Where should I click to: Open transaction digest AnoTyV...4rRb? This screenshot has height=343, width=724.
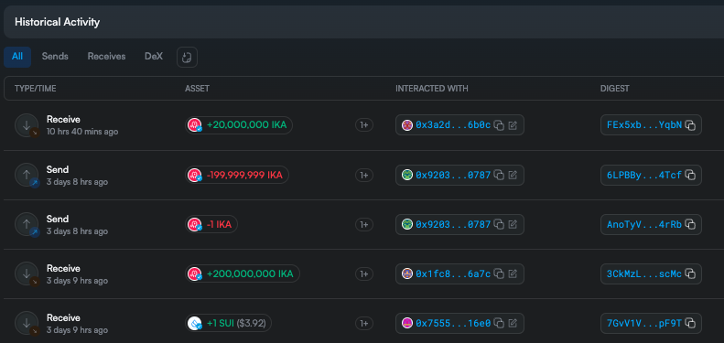click(x=644, y=224)
